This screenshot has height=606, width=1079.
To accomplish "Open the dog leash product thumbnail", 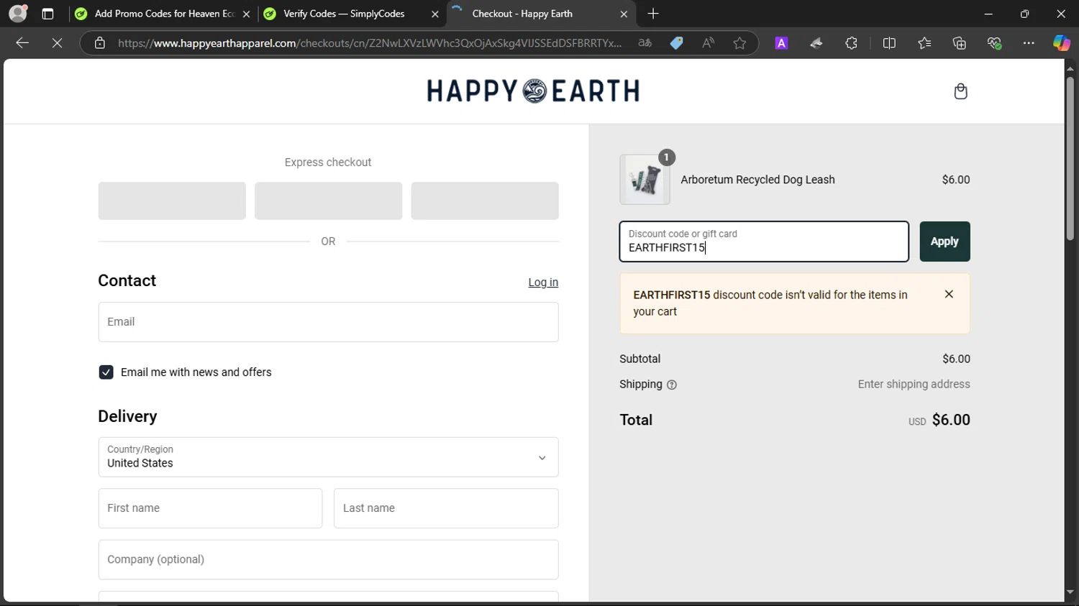I will click(645, 180).
